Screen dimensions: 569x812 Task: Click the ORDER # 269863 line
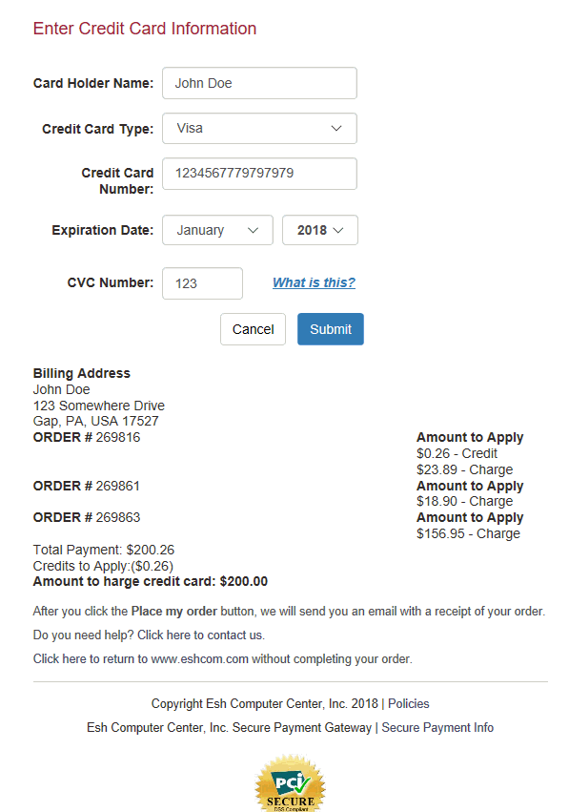point(87,517)
